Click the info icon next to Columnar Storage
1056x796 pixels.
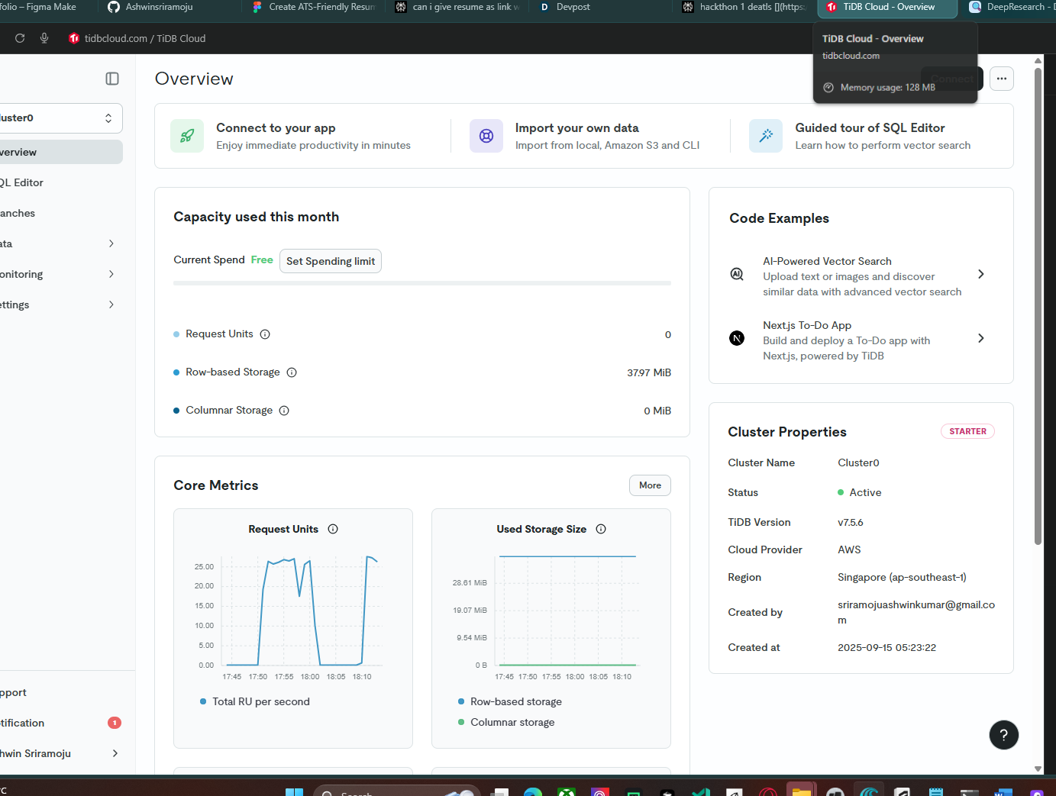tap(284, 411)
